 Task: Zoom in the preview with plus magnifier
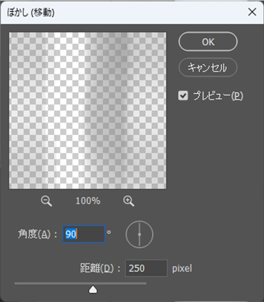tap(129, 201)
